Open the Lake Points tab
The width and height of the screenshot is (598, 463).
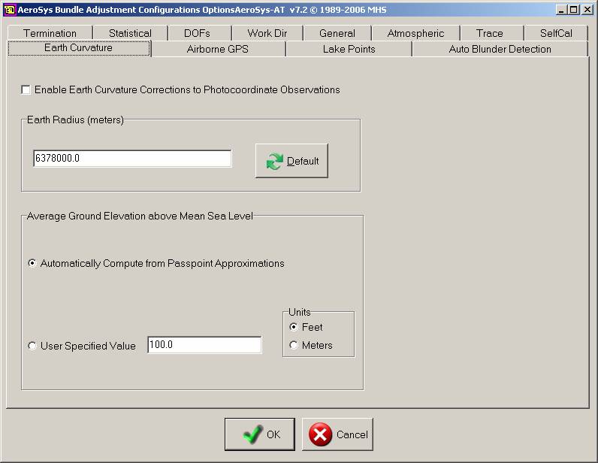coord(349,50)
